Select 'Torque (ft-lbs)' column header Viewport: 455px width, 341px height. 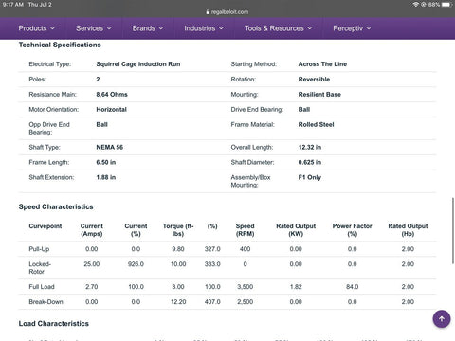(x=178, y=230)
